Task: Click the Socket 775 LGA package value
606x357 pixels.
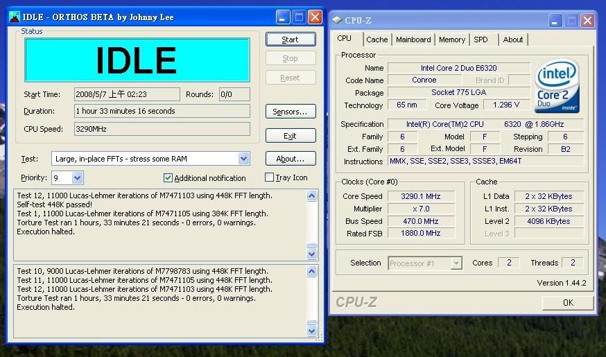Action: [459, 92]
